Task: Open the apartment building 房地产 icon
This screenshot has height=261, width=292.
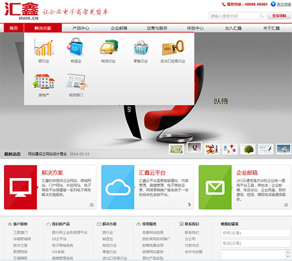Action: (44, 81)
